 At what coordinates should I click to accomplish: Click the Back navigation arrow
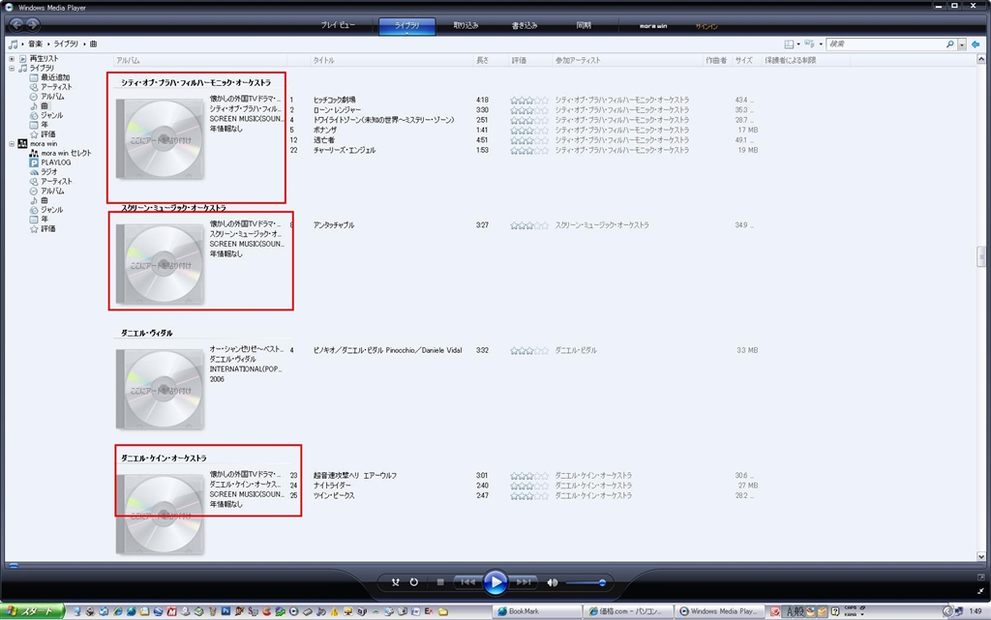click(x=16, y=24)
